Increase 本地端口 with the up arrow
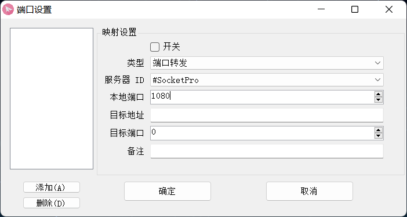 [x=379, y=95]
